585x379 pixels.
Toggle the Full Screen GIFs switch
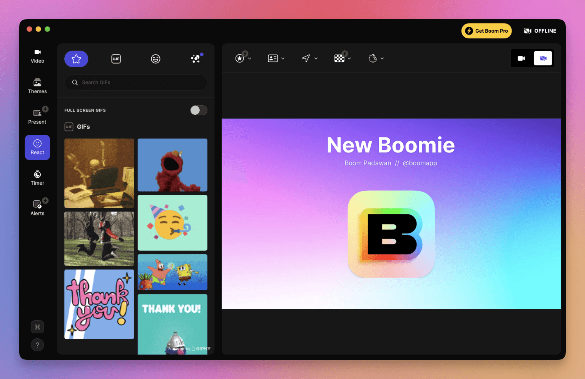coord(199,111)
